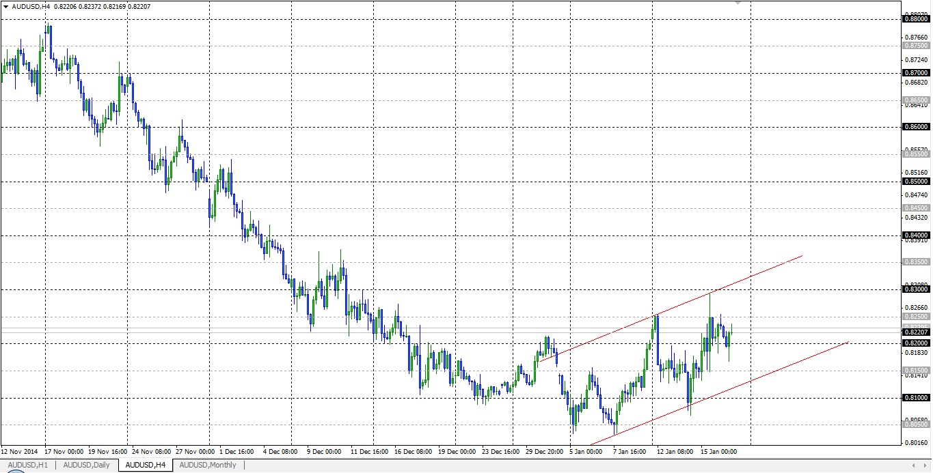Viewport: 933px width, 473px height.
Task: Click the gray 0.87500 price label
Action: pos(915,46)
